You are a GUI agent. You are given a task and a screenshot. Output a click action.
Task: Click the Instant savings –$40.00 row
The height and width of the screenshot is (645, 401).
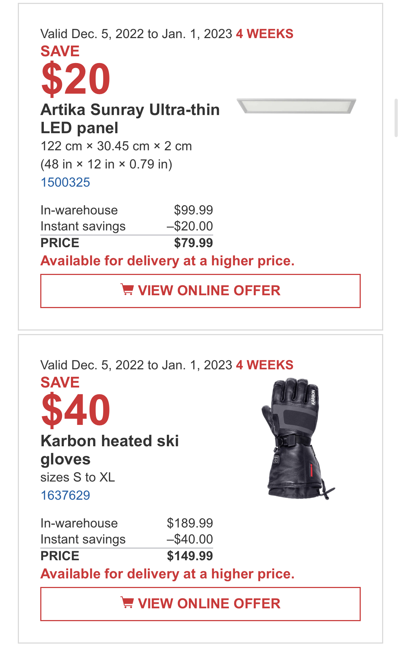[127, 539]
